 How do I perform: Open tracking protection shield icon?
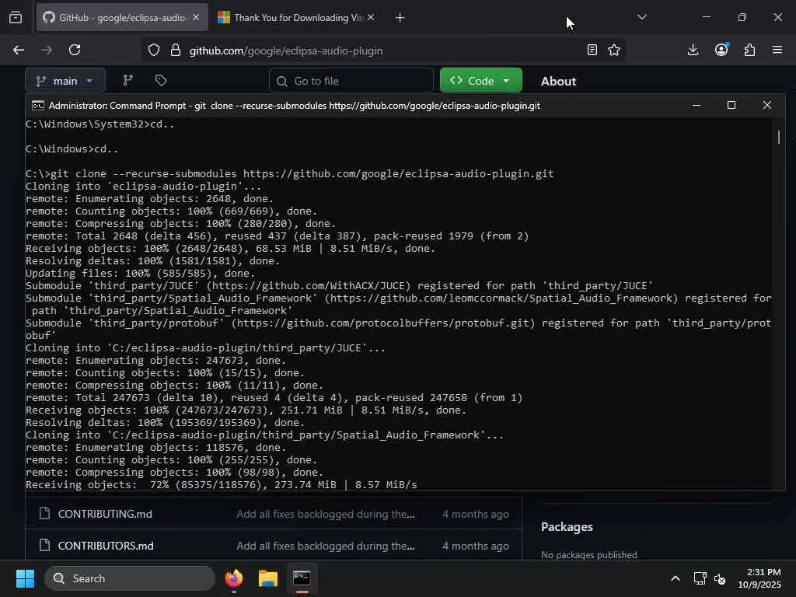(x=154, y=51)
